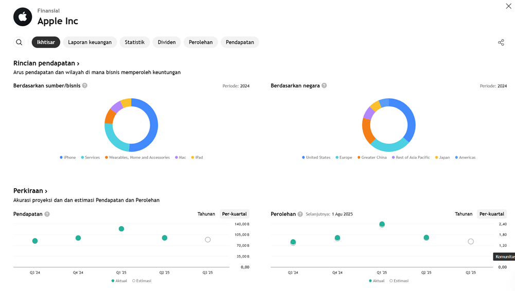Toggle iPhone legend in source chart
This screenshot has height=291, width=515.
(x=68, y=157)
